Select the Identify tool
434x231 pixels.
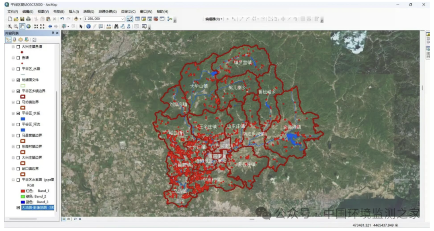[88, 26]
